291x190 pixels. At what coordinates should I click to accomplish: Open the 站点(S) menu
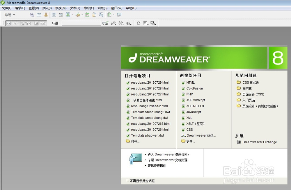pos(102,8)
